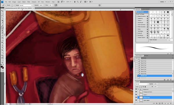Switch to the Clone Source tab
This screenshot has height=105, width=174.
[145, 9]
